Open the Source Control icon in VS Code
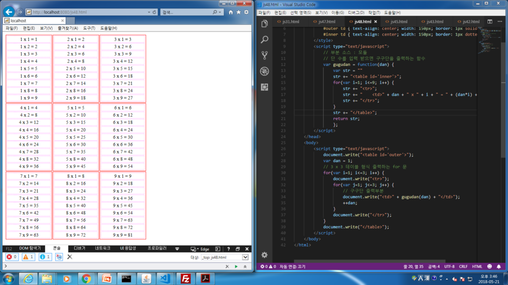 [265, 55]
